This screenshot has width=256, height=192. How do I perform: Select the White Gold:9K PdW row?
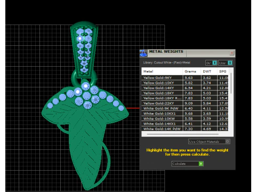point(185,108)
